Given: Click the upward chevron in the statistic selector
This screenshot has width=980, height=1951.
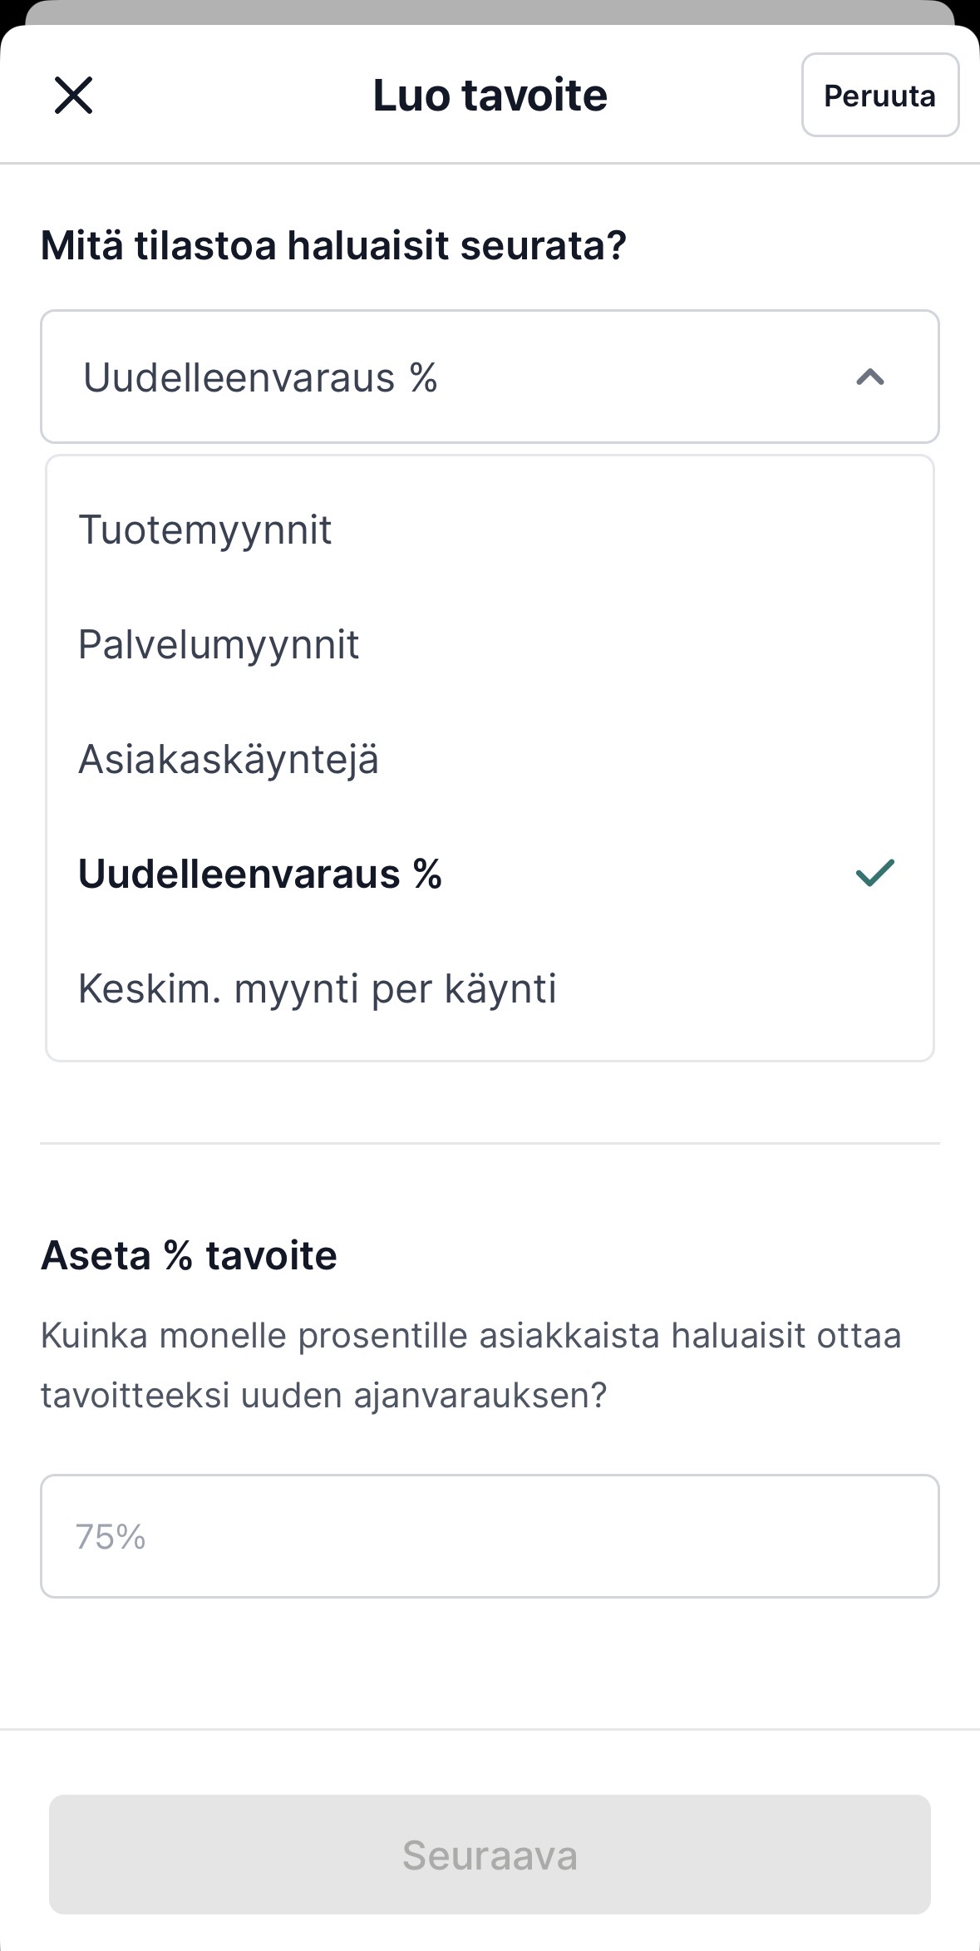Looking at the screenshot, I should 870,377.
